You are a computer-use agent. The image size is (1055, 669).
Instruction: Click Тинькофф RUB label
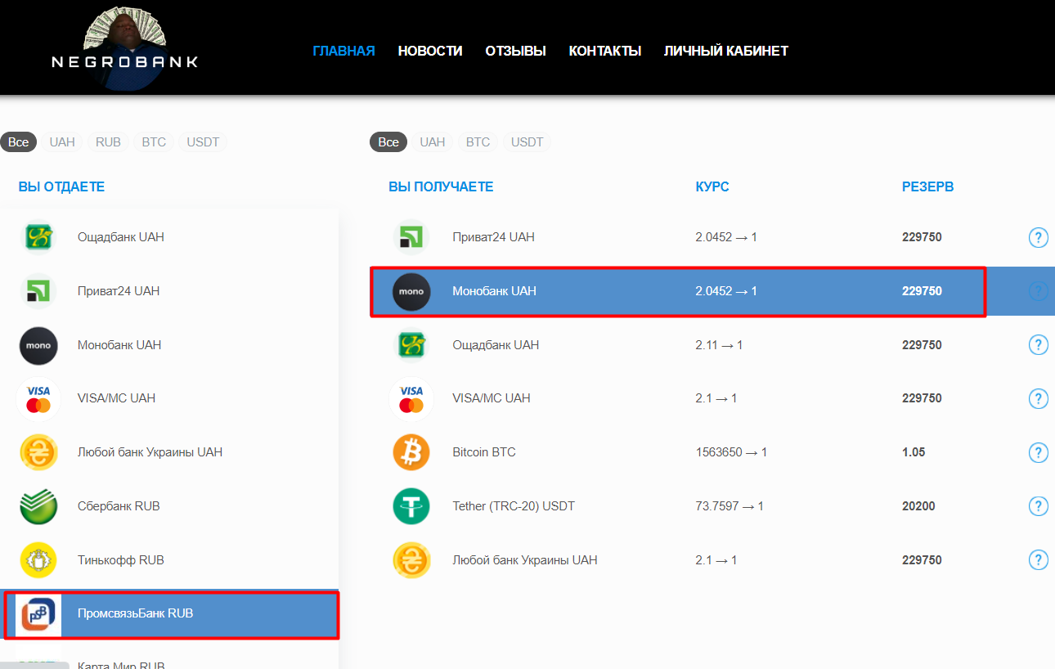pyautogui.click(x=121, y=560)
